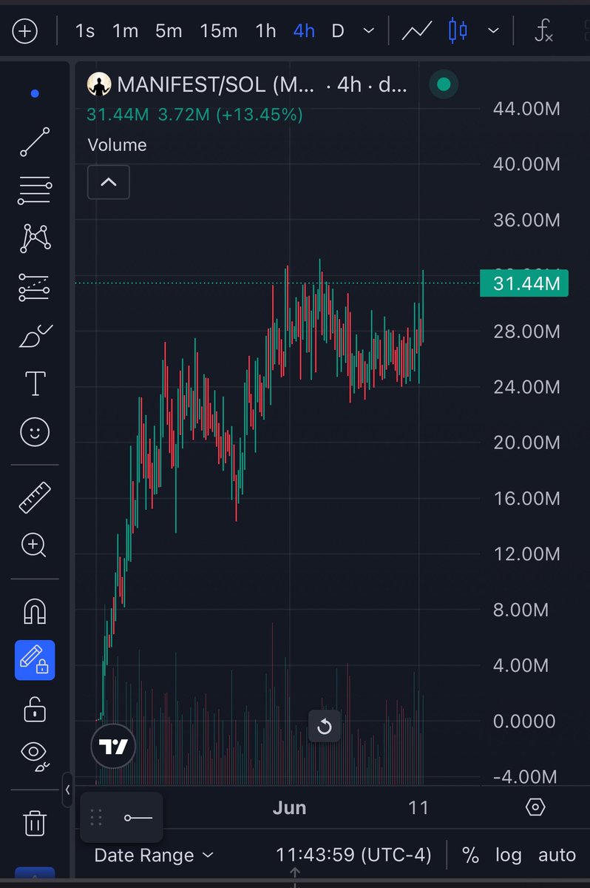
Task: Click the reset chart view button
Action: [325, 727]
